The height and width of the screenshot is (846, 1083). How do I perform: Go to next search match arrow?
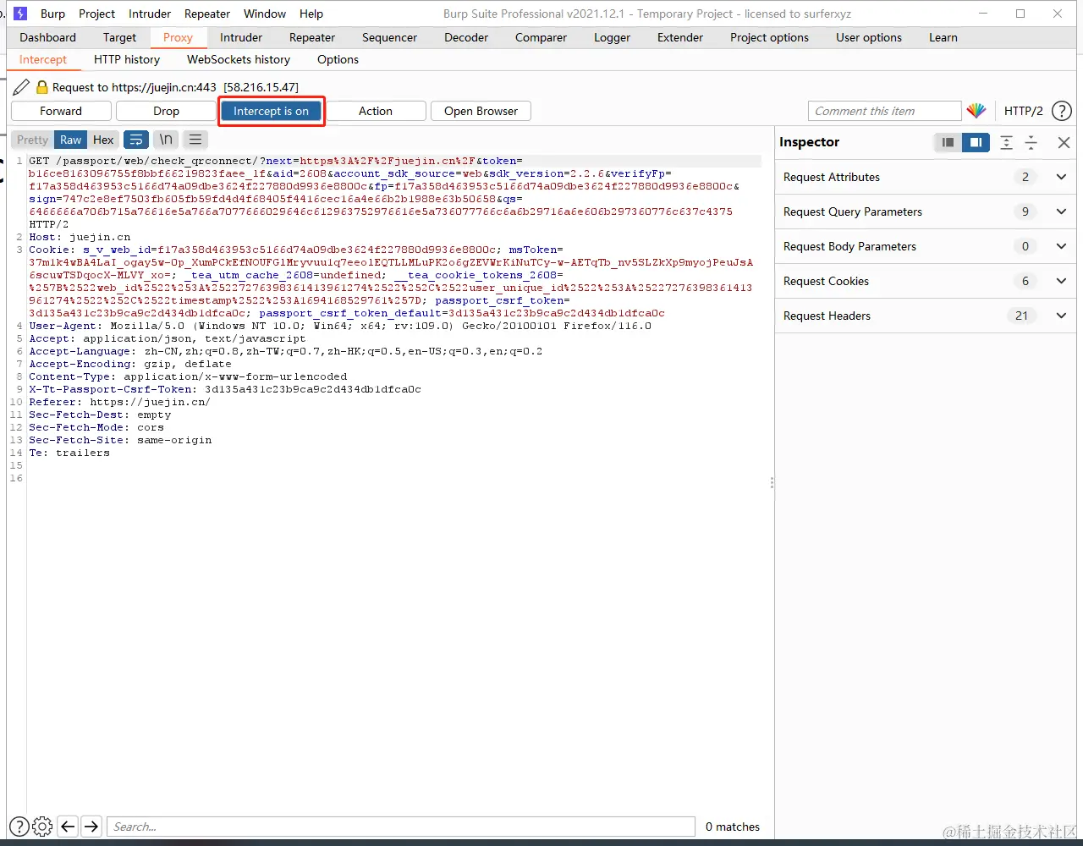click(x=91, y=827)
